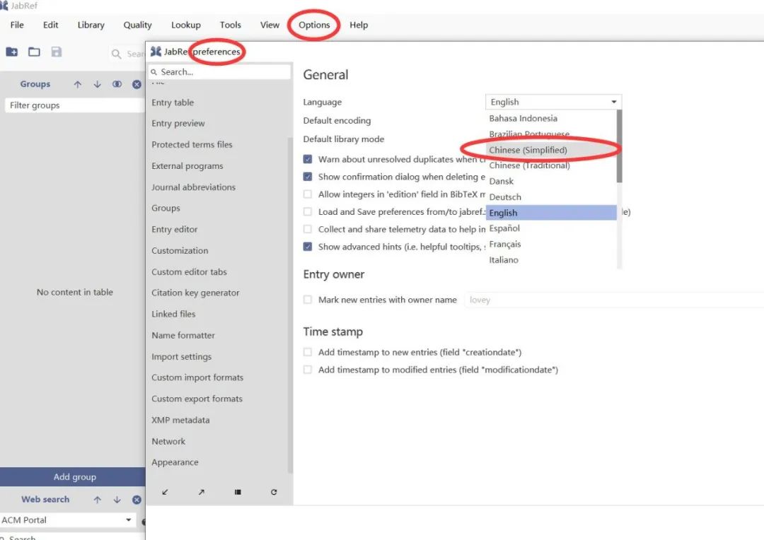The width and height of the screenshot is (764, 540).
Task: Click the Save library disk icon
Action: [x=57, y=52]
